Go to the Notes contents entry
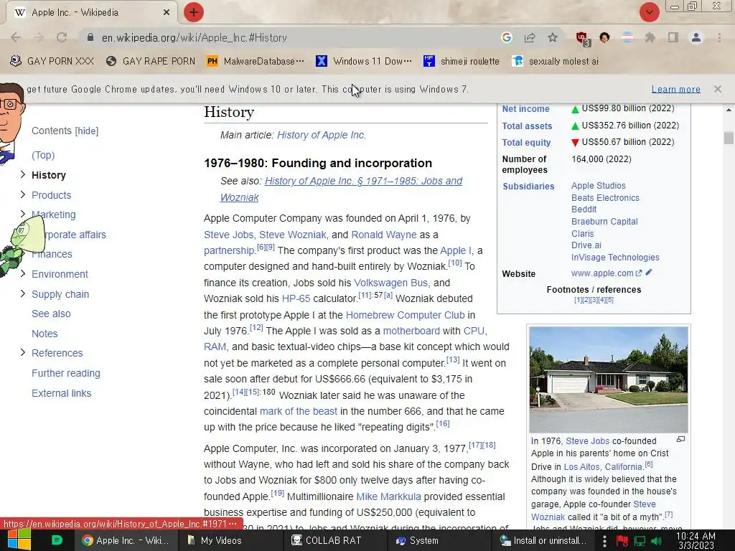 click(x=45, y=334)
